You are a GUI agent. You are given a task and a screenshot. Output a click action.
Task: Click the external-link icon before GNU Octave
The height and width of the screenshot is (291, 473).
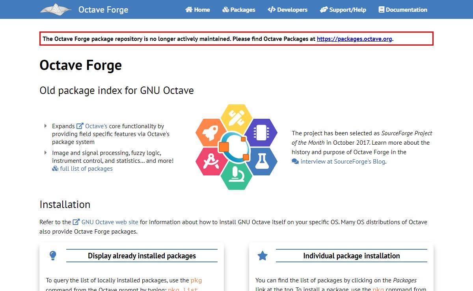[x=76, y=222]
